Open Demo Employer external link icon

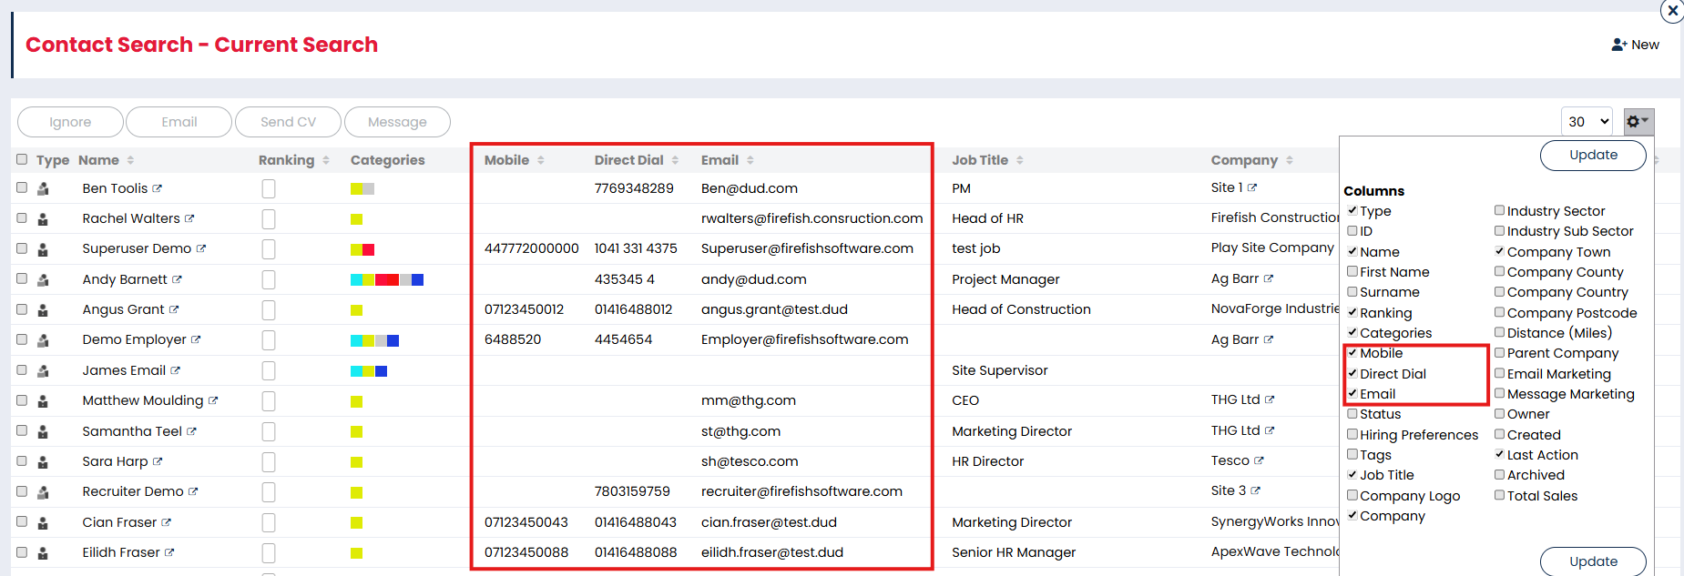coord(196,339)
